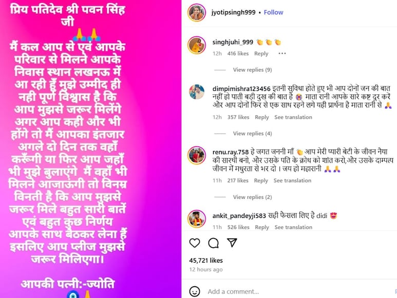Open emoji picker in comment box
Image resolution: width=397 pixels, height=298 pixels.
[195, 291]
